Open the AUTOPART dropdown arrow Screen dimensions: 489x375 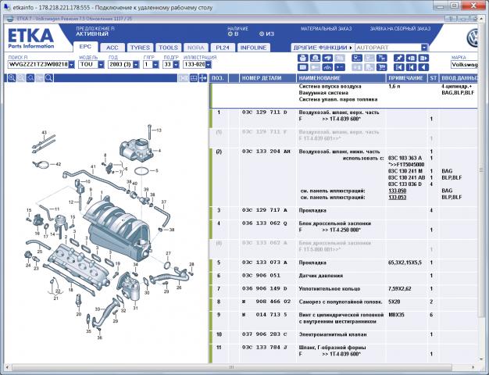click(424, 48)
